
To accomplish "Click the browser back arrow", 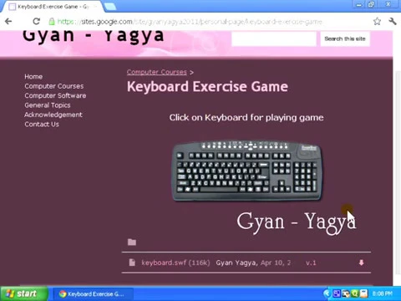I will [8, 21].
